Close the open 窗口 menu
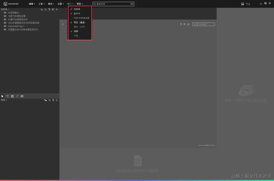The image size is (274, 181). click(70, 4)
